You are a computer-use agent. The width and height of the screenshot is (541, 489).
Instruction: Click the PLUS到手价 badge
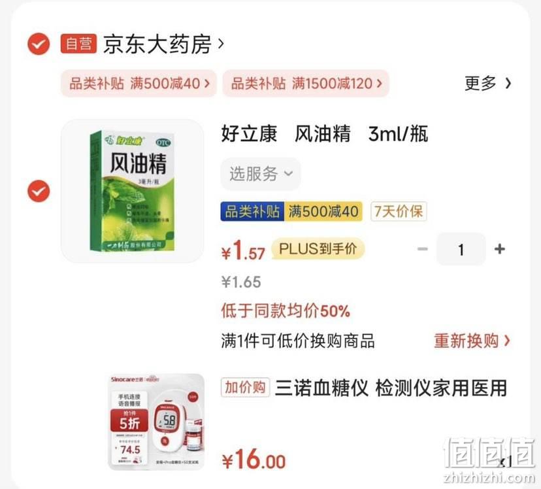pos(318,248)
